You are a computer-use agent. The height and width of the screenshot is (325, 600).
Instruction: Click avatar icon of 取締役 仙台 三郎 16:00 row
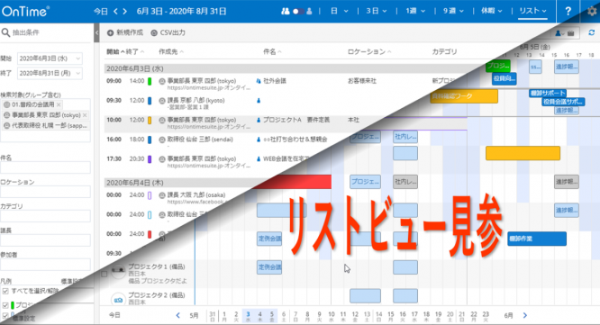click(x=162, y=140)
